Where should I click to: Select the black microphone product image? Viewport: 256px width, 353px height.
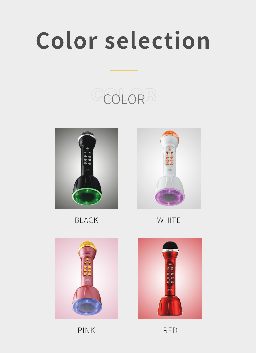pos(87,168)
